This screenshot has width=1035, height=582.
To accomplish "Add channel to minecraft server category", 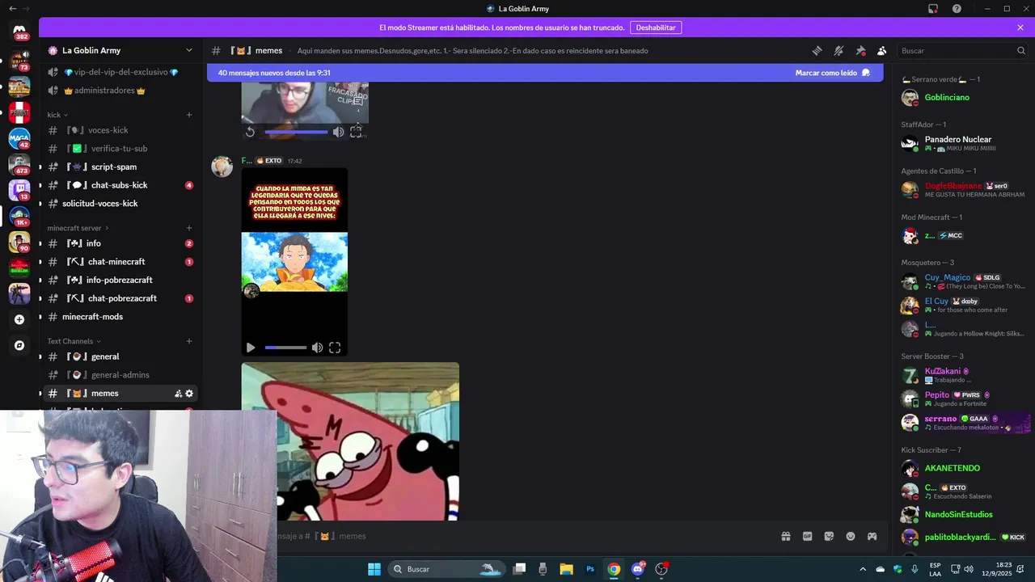I will point(189,228).
